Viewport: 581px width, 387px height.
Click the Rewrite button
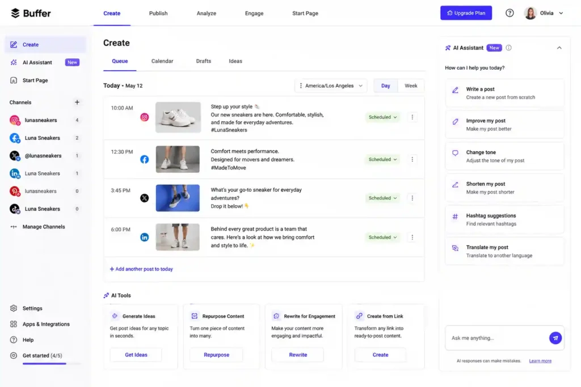point(298,355)
